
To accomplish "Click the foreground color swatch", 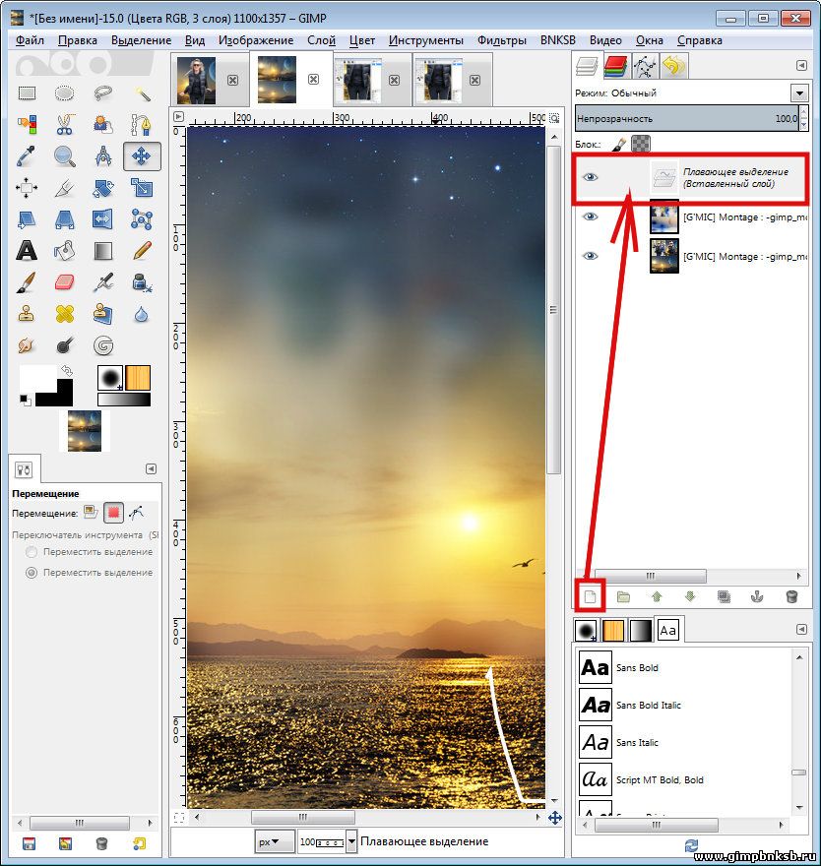I will (37, 378).
